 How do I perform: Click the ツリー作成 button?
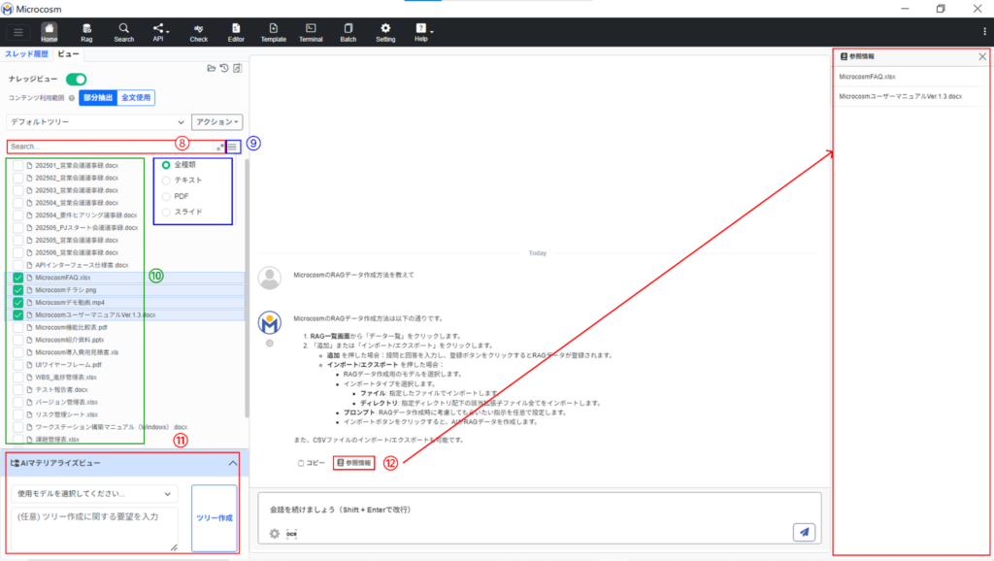pos(215,518)
